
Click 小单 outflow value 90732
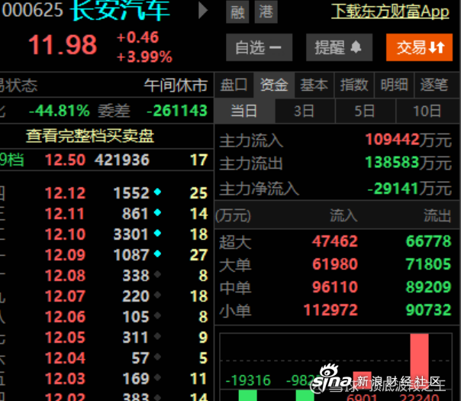point(428,310)
